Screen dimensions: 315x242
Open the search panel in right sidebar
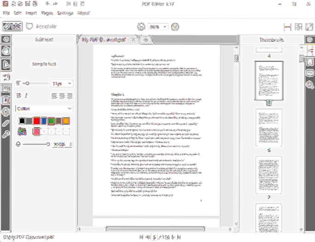click(309, 85)
